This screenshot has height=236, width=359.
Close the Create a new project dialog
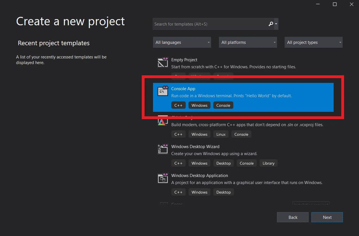tap(351, 4)
